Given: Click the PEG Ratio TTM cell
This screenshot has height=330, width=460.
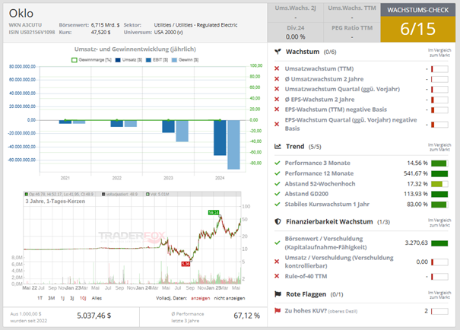Looking at the screenshot, I should 352,32.
